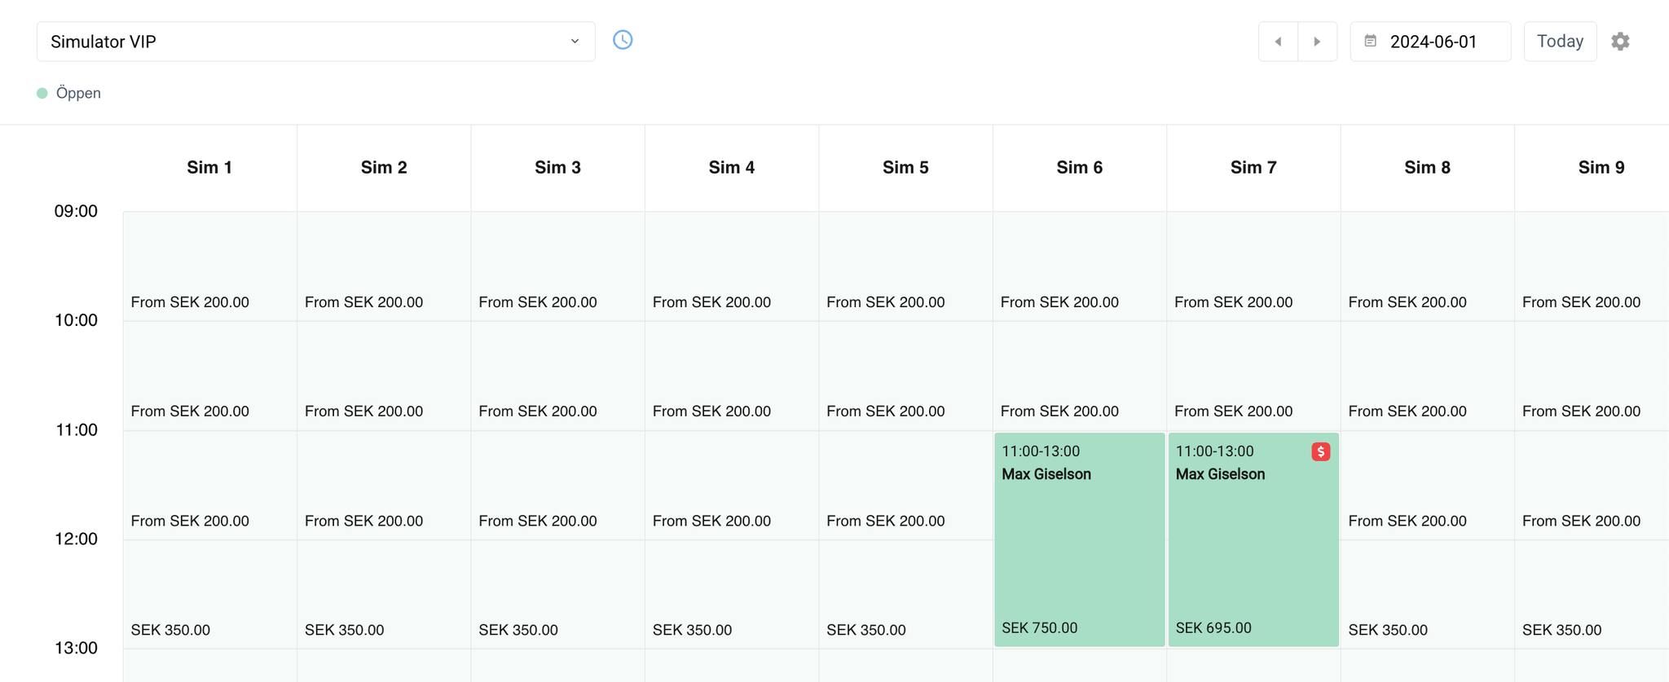Book Sim 6 slot at 09:00

click(1080, 266)
